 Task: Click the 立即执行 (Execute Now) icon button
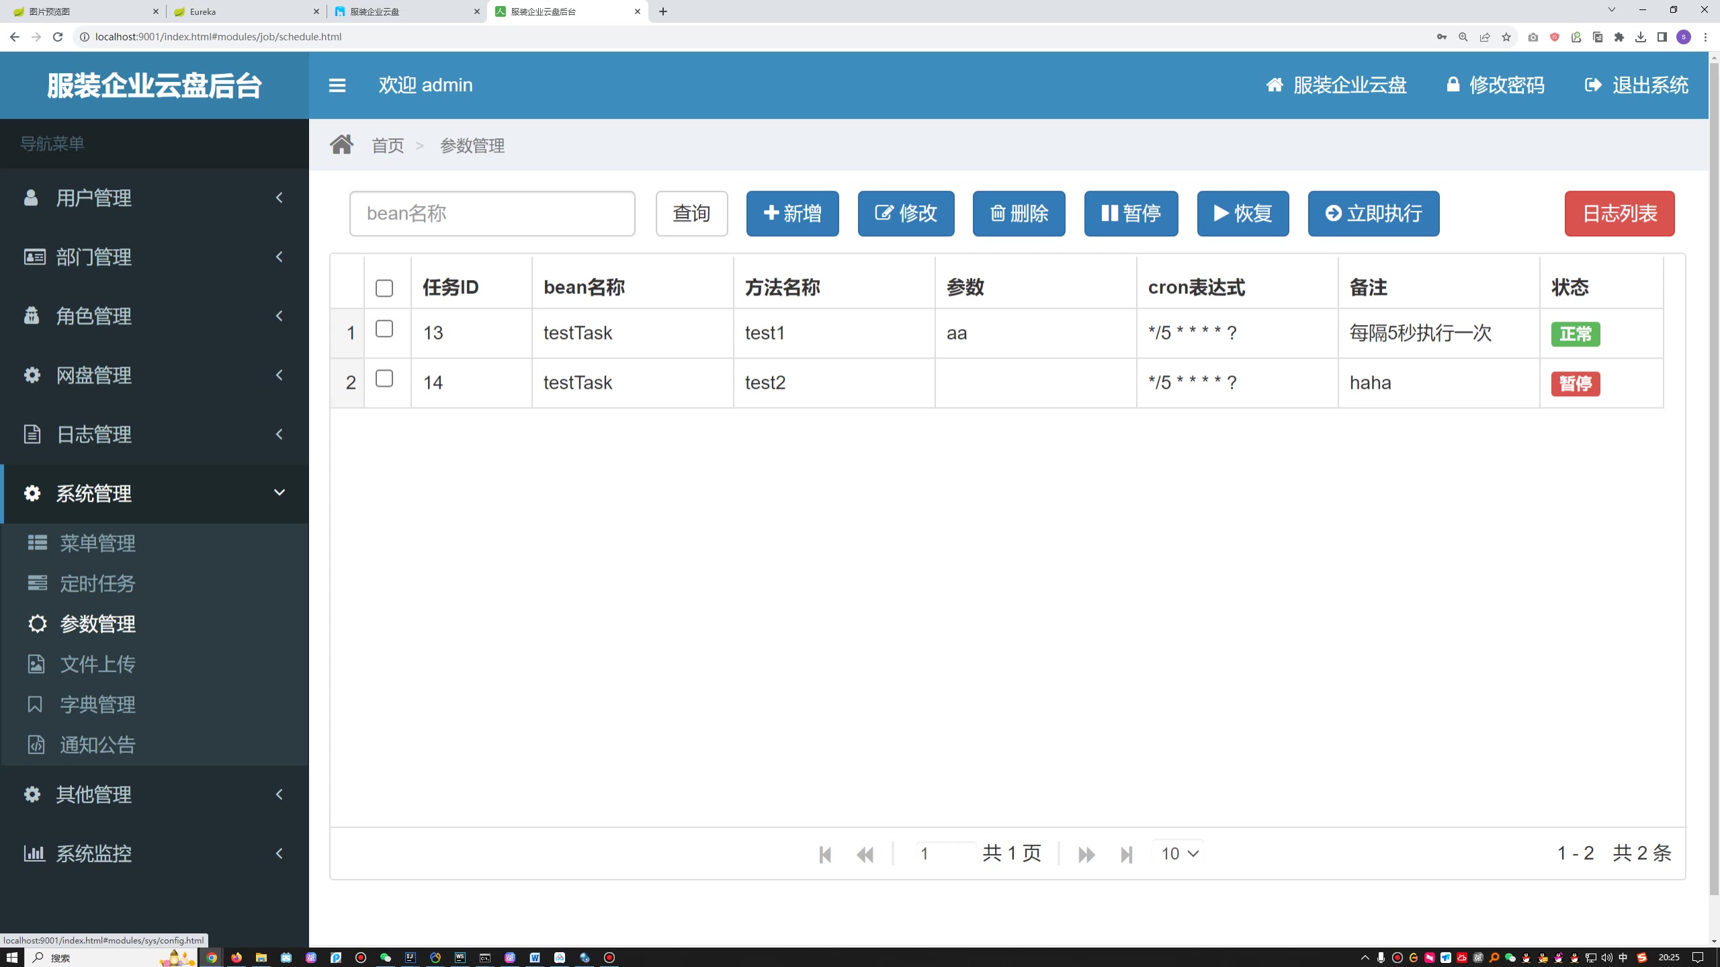pyautogui.click(x=1374, y=212)
